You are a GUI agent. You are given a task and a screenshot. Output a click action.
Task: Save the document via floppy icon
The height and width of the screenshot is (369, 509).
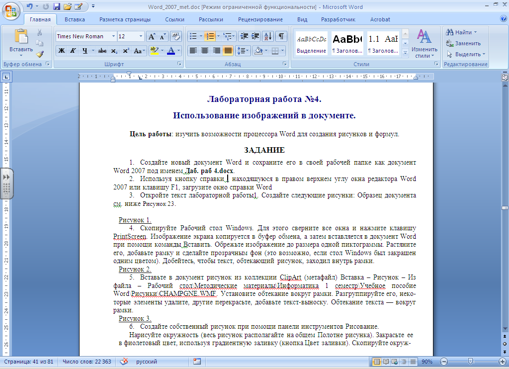[57, 6]
